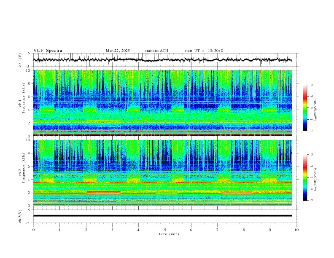
Task: Click the ch.2 spectrogram color scale bar
Action: (305, 177)
